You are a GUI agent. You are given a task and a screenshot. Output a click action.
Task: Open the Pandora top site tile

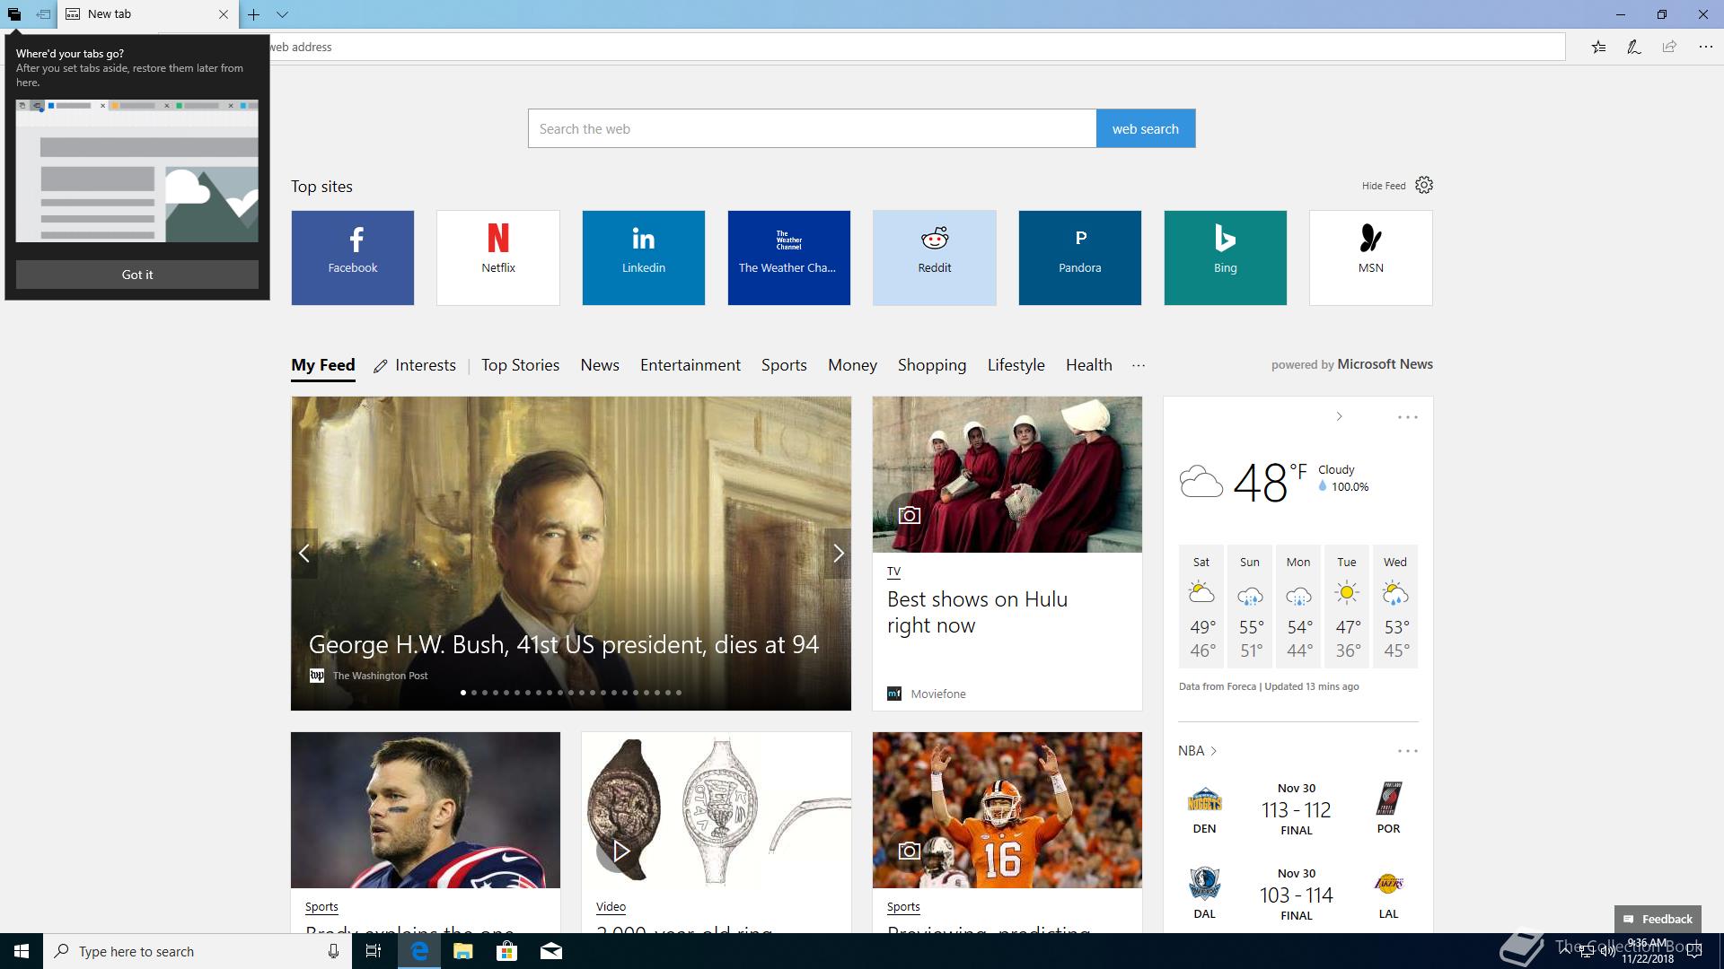[x=1080, y=258]
